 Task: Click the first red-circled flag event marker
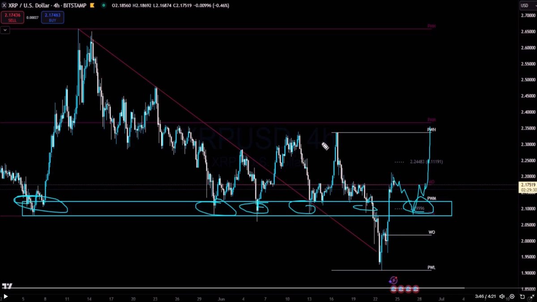click(393, 289)
